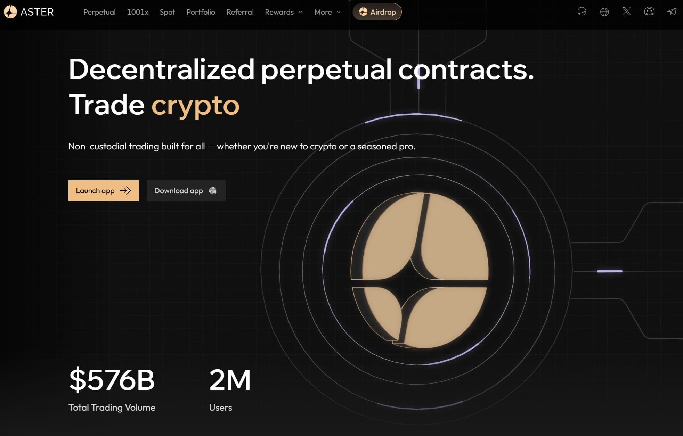Click the QR code icon on Download app
Image resolution: width=683 pixels, height=436 pixels.
coord(212,190)
